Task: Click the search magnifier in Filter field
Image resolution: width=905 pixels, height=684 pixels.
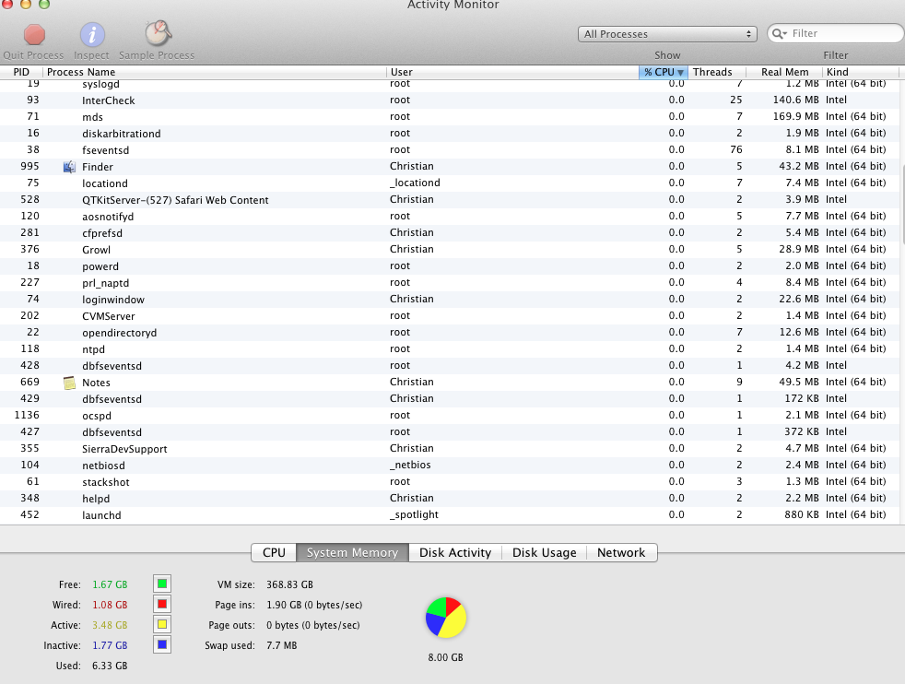Action: (779, 33)
